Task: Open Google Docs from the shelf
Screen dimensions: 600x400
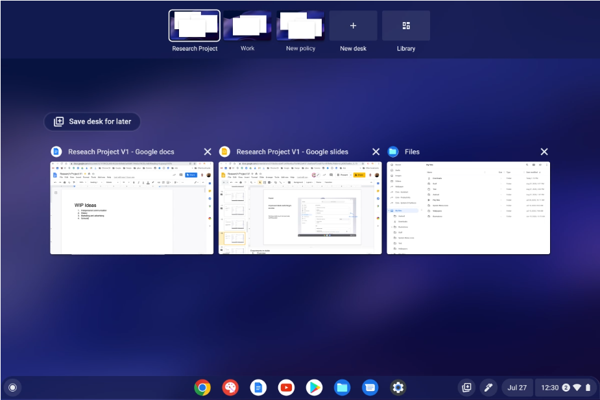Action: [x=258, y=388]
